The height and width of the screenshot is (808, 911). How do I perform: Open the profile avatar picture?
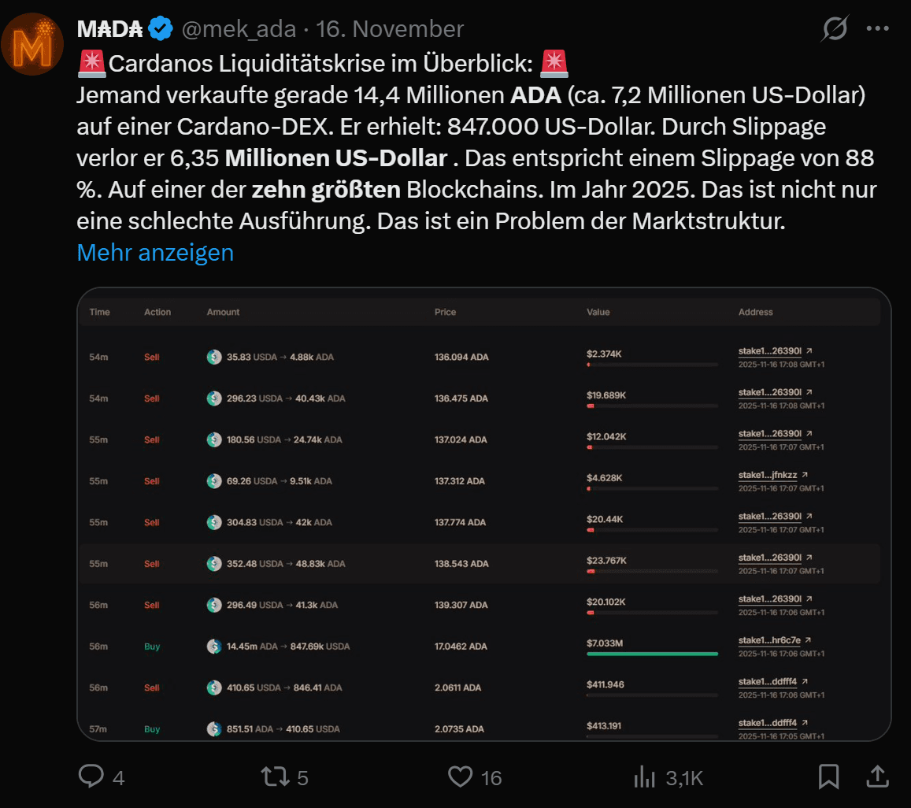32,43
